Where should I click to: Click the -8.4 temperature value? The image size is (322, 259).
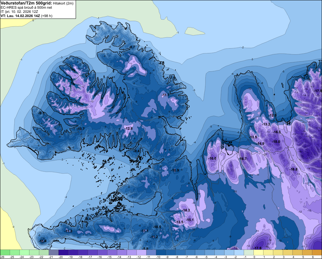88,219
